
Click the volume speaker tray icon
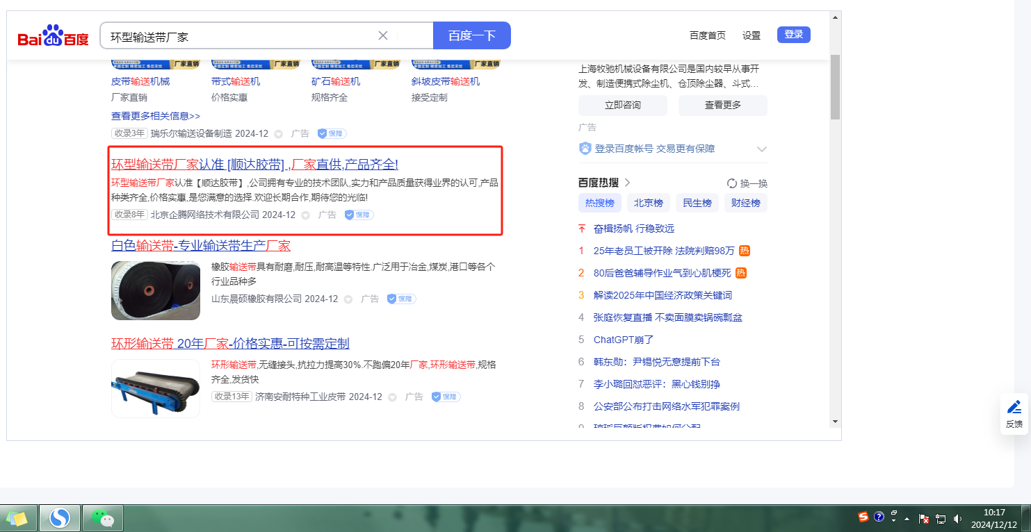pyautogui.click(x=957, y=518)
